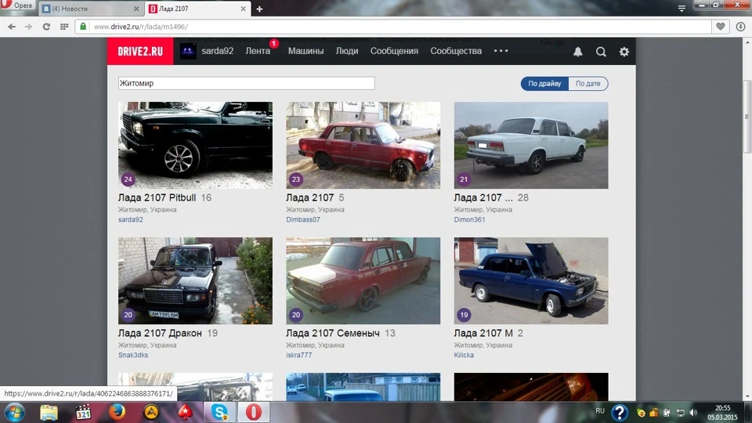Click the RU language indicator
The width and height of the screenshot is (752, 423).
point(600,411)
